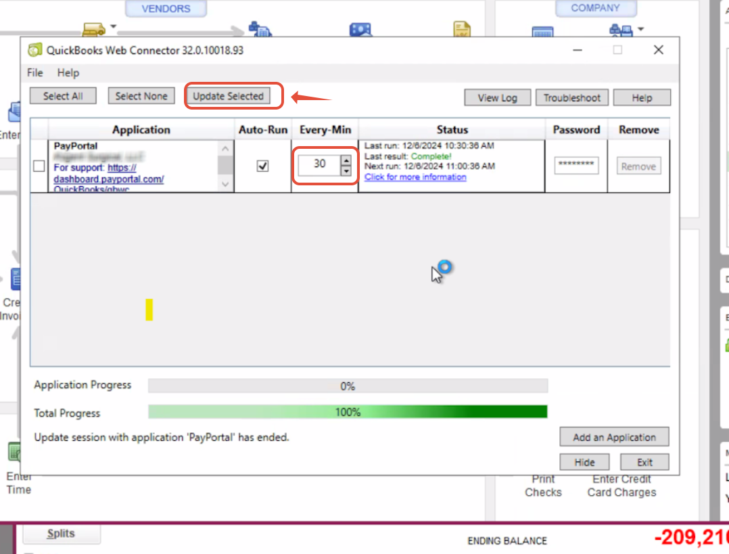Open the dashboard.payportal.com support link
729x554 pixels.
[x=109, y=179]
